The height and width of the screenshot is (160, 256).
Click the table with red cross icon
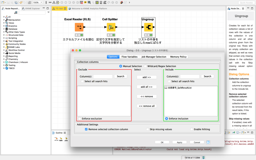pyautogui.click(x=81, y=2)
